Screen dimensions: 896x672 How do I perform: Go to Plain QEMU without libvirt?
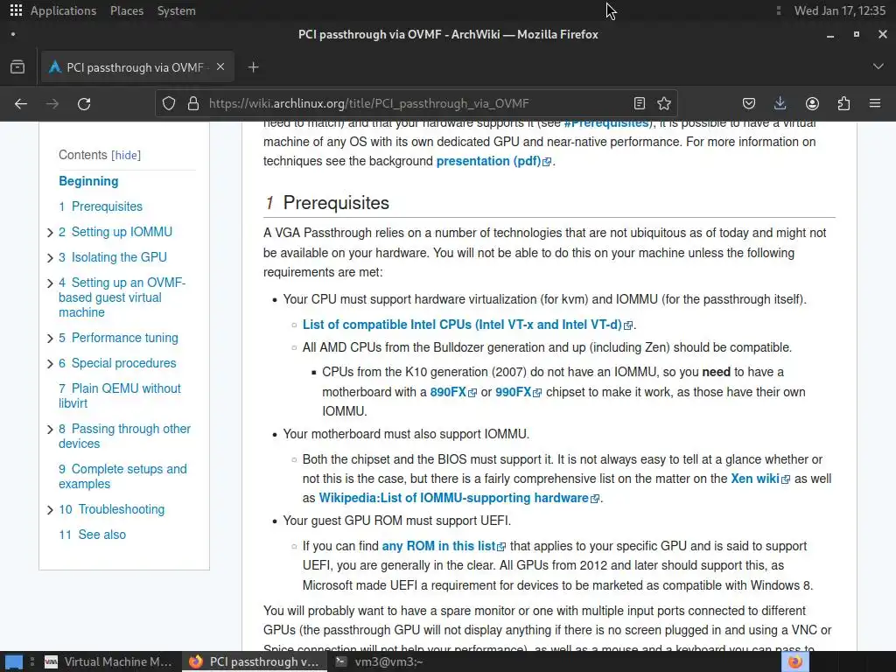[119, 395]
